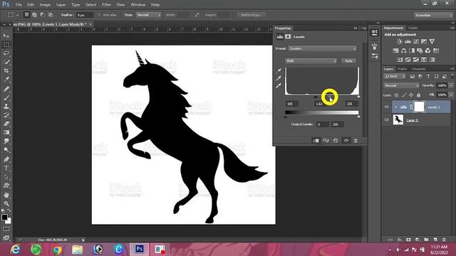Viewport: 456px width, 256px height.
Task: Open the Levels Preset dropdown
Action: [322, 48]
